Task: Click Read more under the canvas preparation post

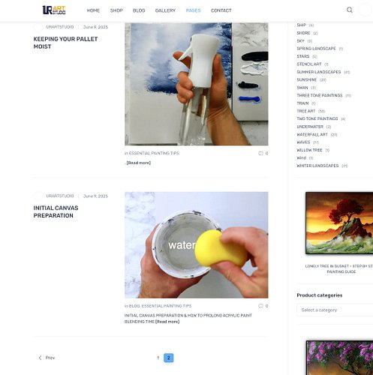Action: pyautogui.click(x=167, y=322)
